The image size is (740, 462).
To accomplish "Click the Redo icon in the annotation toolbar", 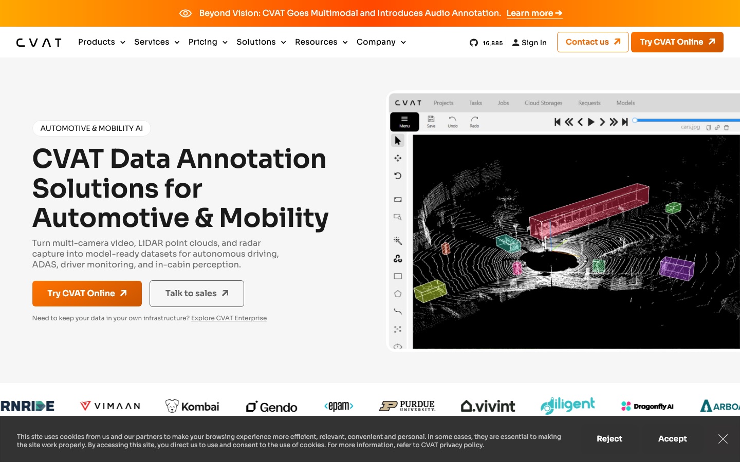I will click(474, 122).
